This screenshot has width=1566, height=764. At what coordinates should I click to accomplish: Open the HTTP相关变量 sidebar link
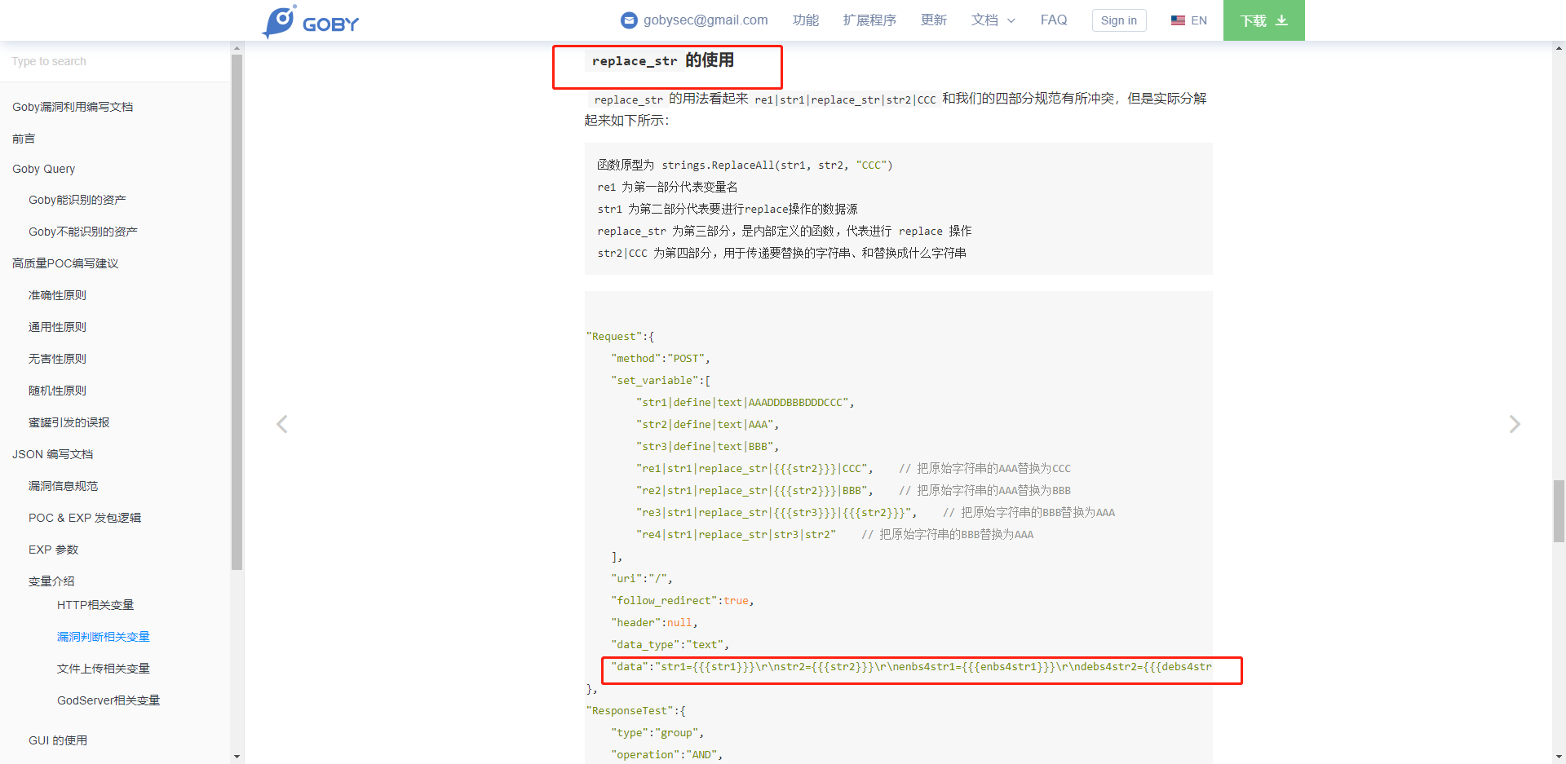coord(95,604)
